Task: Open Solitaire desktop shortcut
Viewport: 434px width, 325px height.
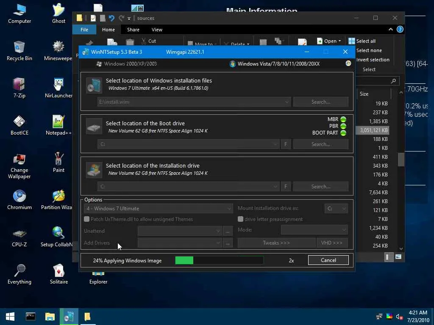Action: point(58,274)
